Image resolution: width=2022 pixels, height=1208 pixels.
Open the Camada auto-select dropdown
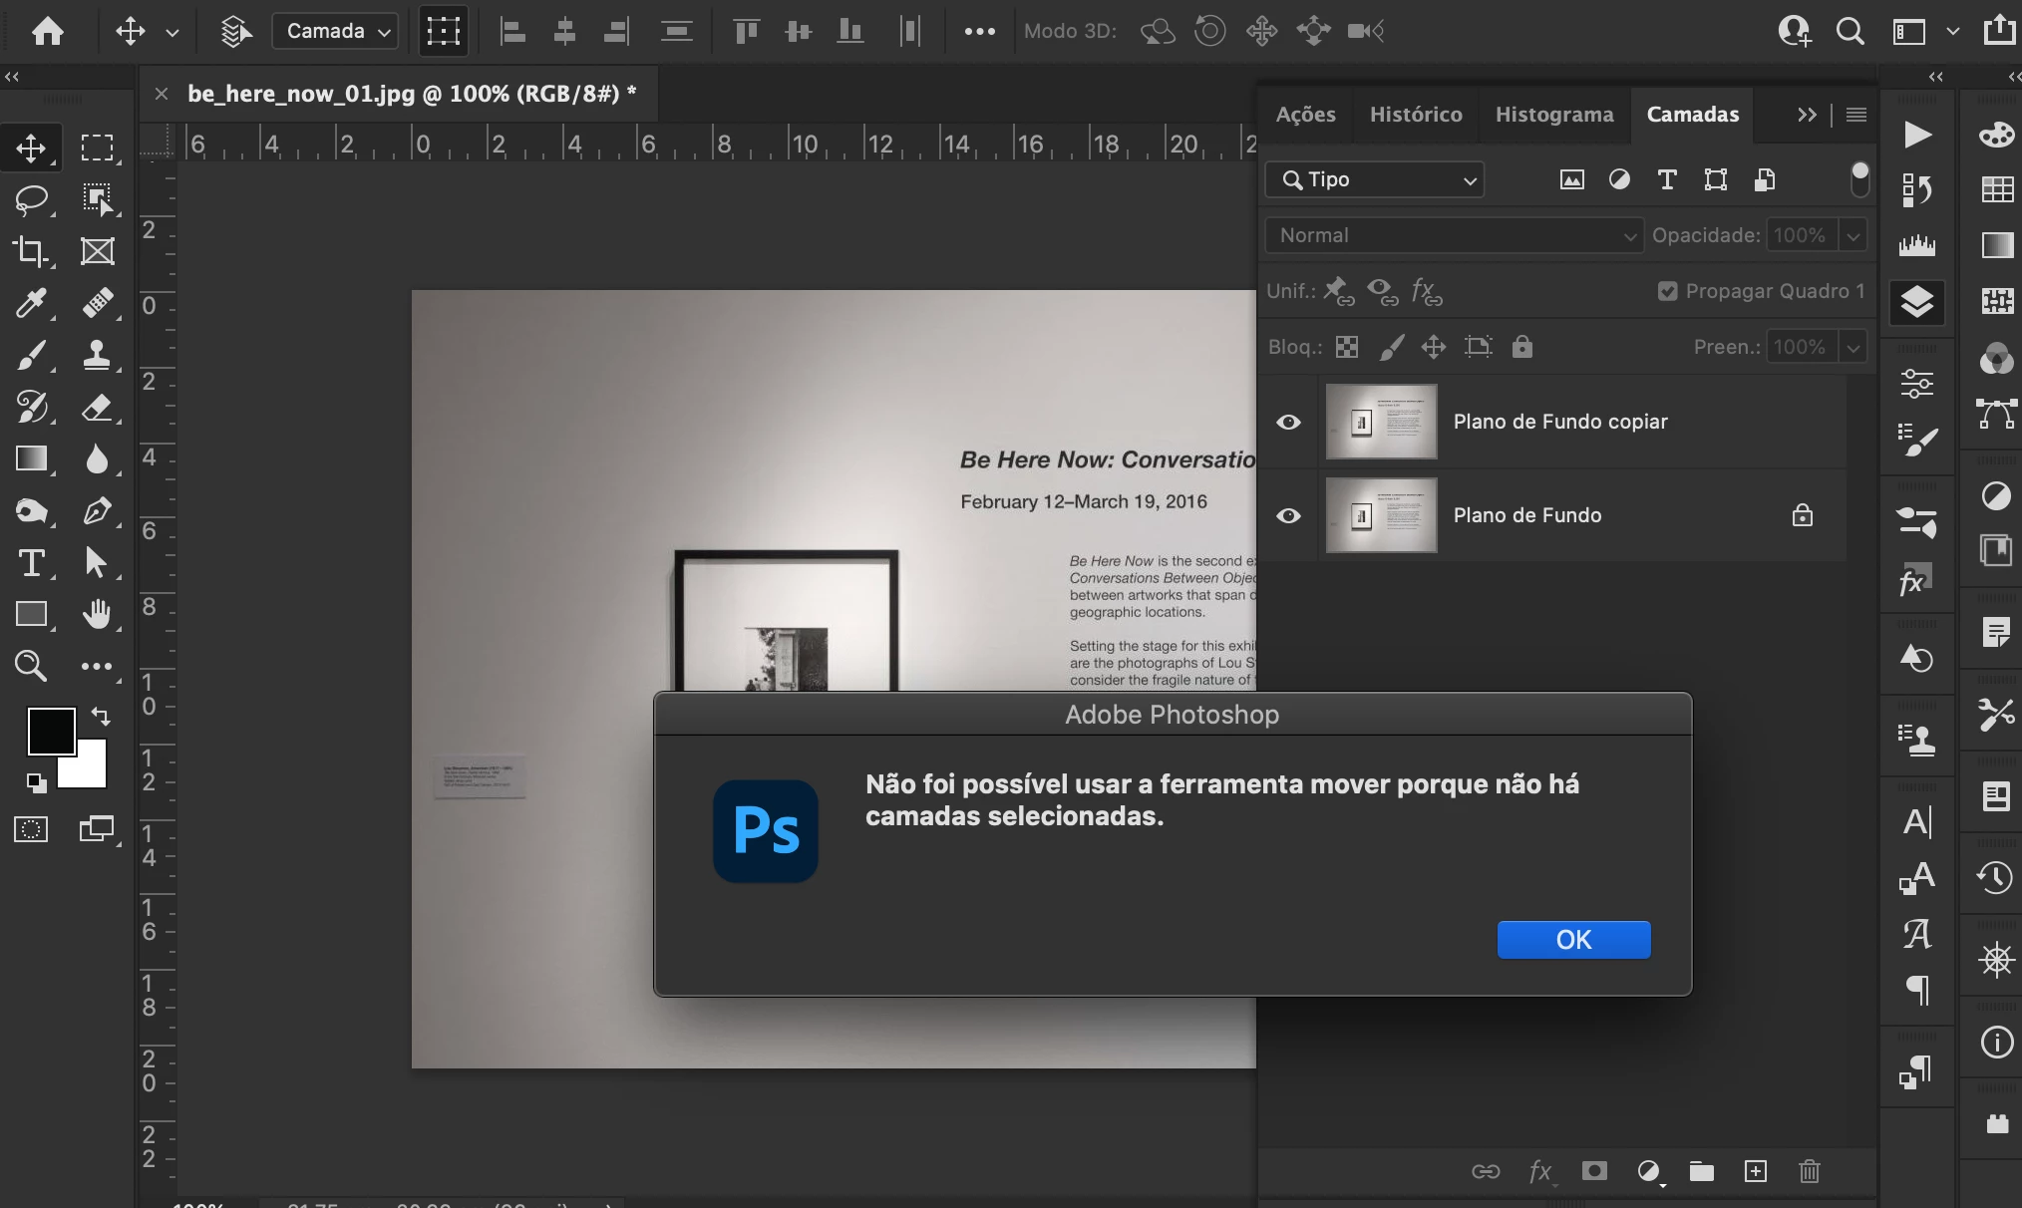tap(335, 31)
